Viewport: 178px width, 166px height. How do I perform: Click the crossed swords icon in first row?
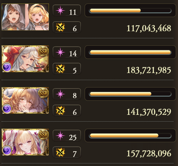click(x=60, y=27)
